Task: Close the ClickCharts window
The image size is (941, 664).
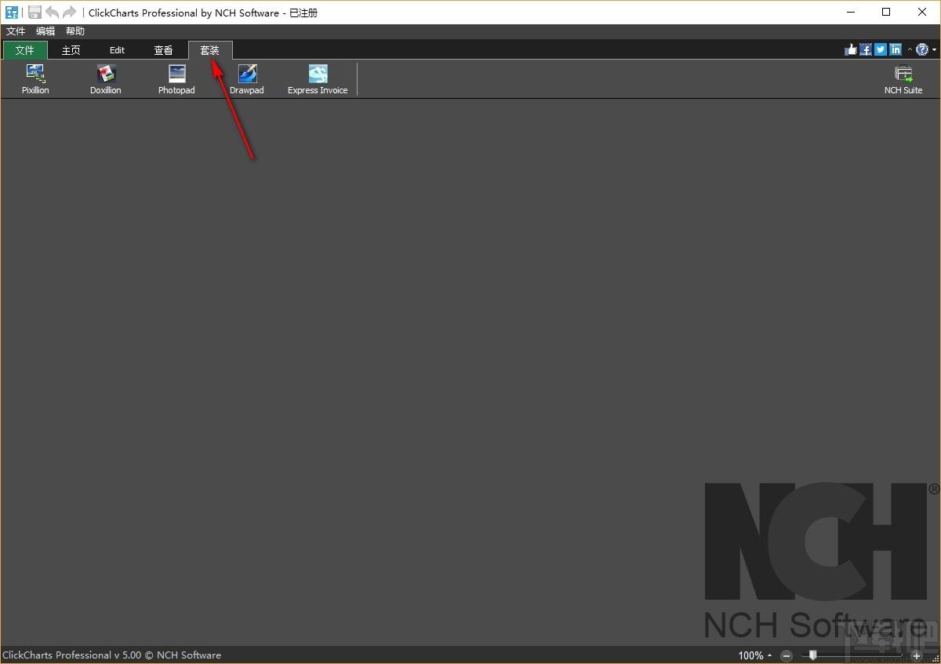Action: [x=922, y=12]
